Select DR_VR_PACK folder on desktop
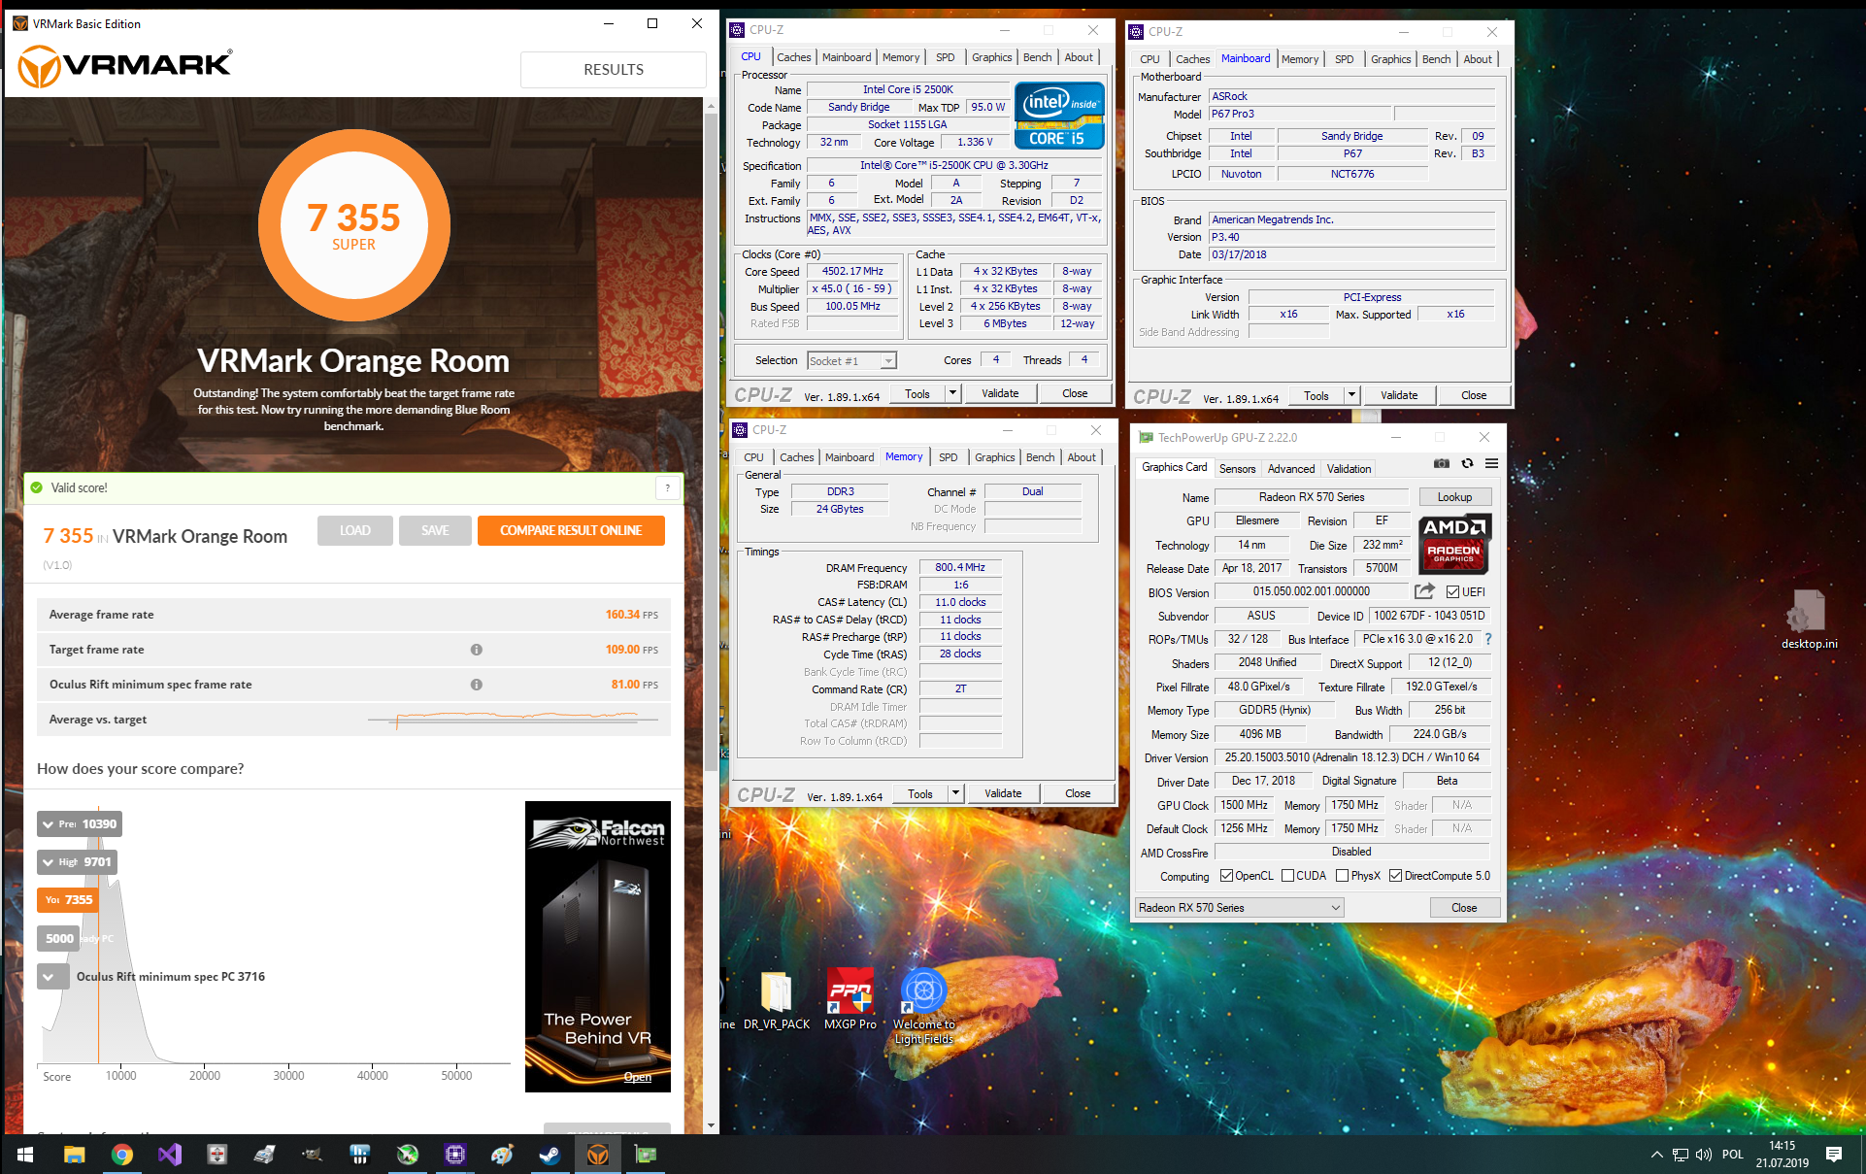 click(776, 999)
